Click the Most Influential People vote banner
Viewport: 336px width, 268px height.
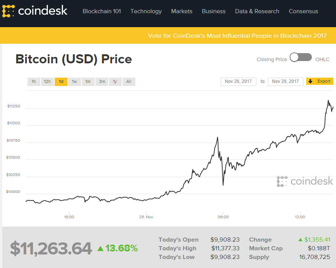click(237, 36)
